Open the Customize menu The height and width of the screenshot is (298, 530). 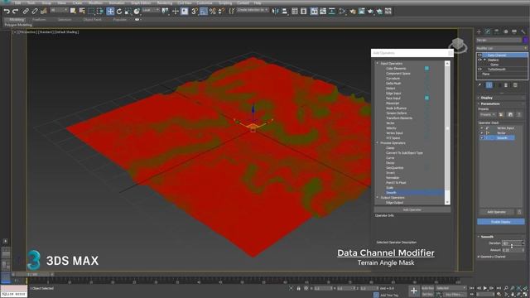point(205,2)
